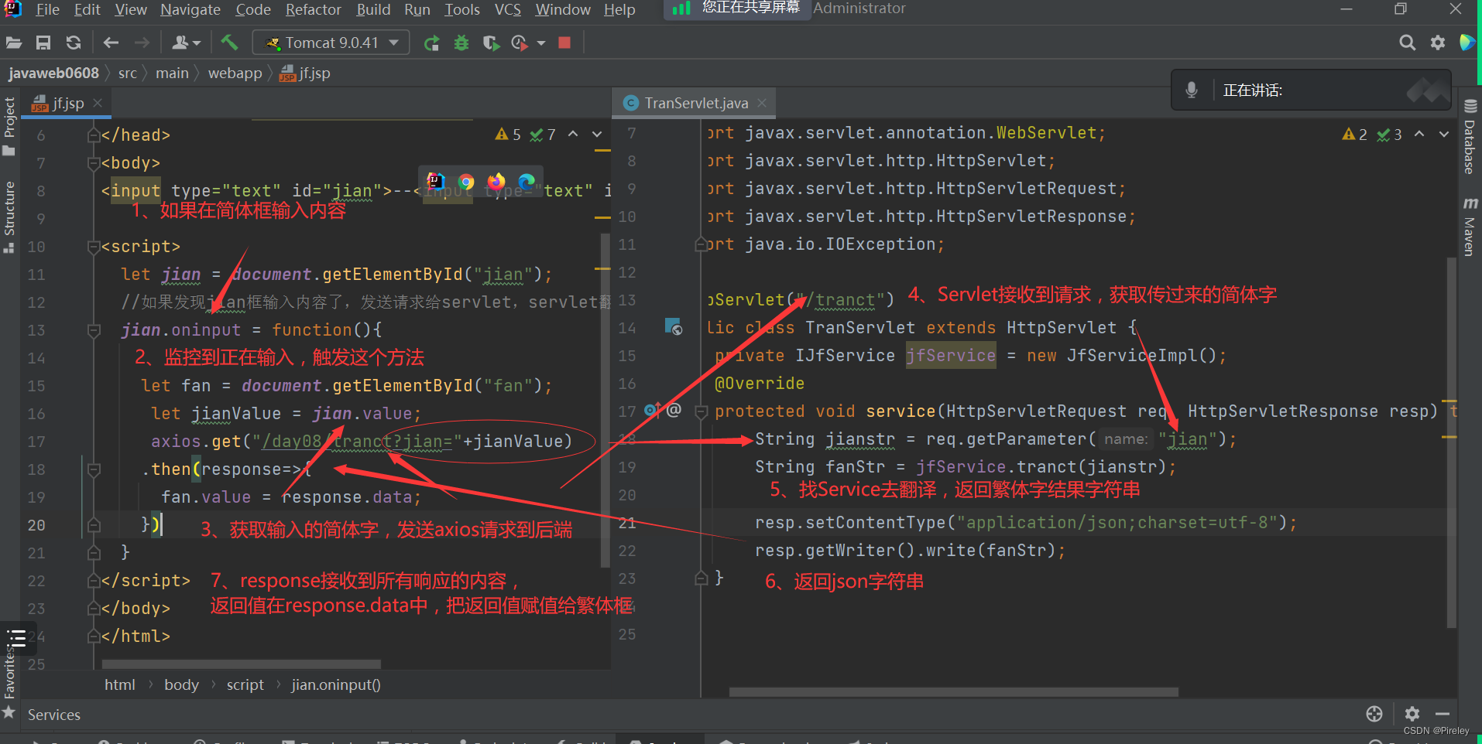
Task: Click the jian.oninput() breadcrumb below the editor
Action: tap(336, 684)
